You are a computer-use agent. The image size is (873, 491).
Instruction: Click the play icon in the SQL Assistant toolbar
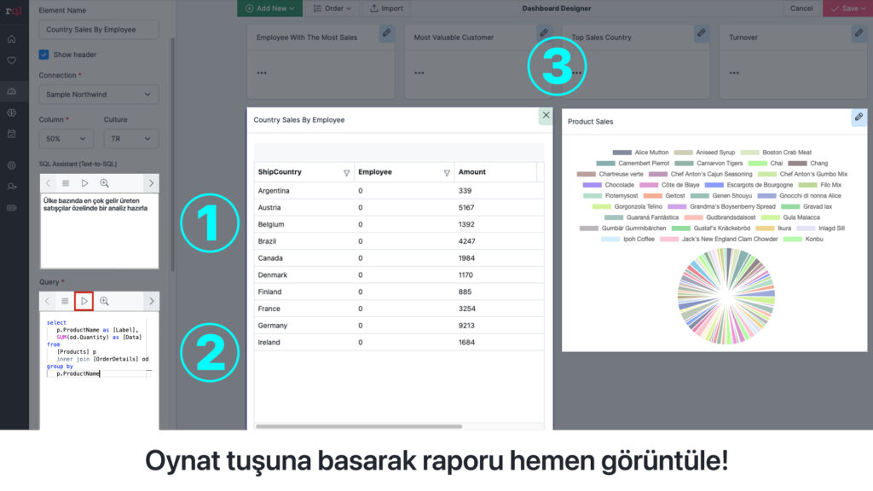84,183
